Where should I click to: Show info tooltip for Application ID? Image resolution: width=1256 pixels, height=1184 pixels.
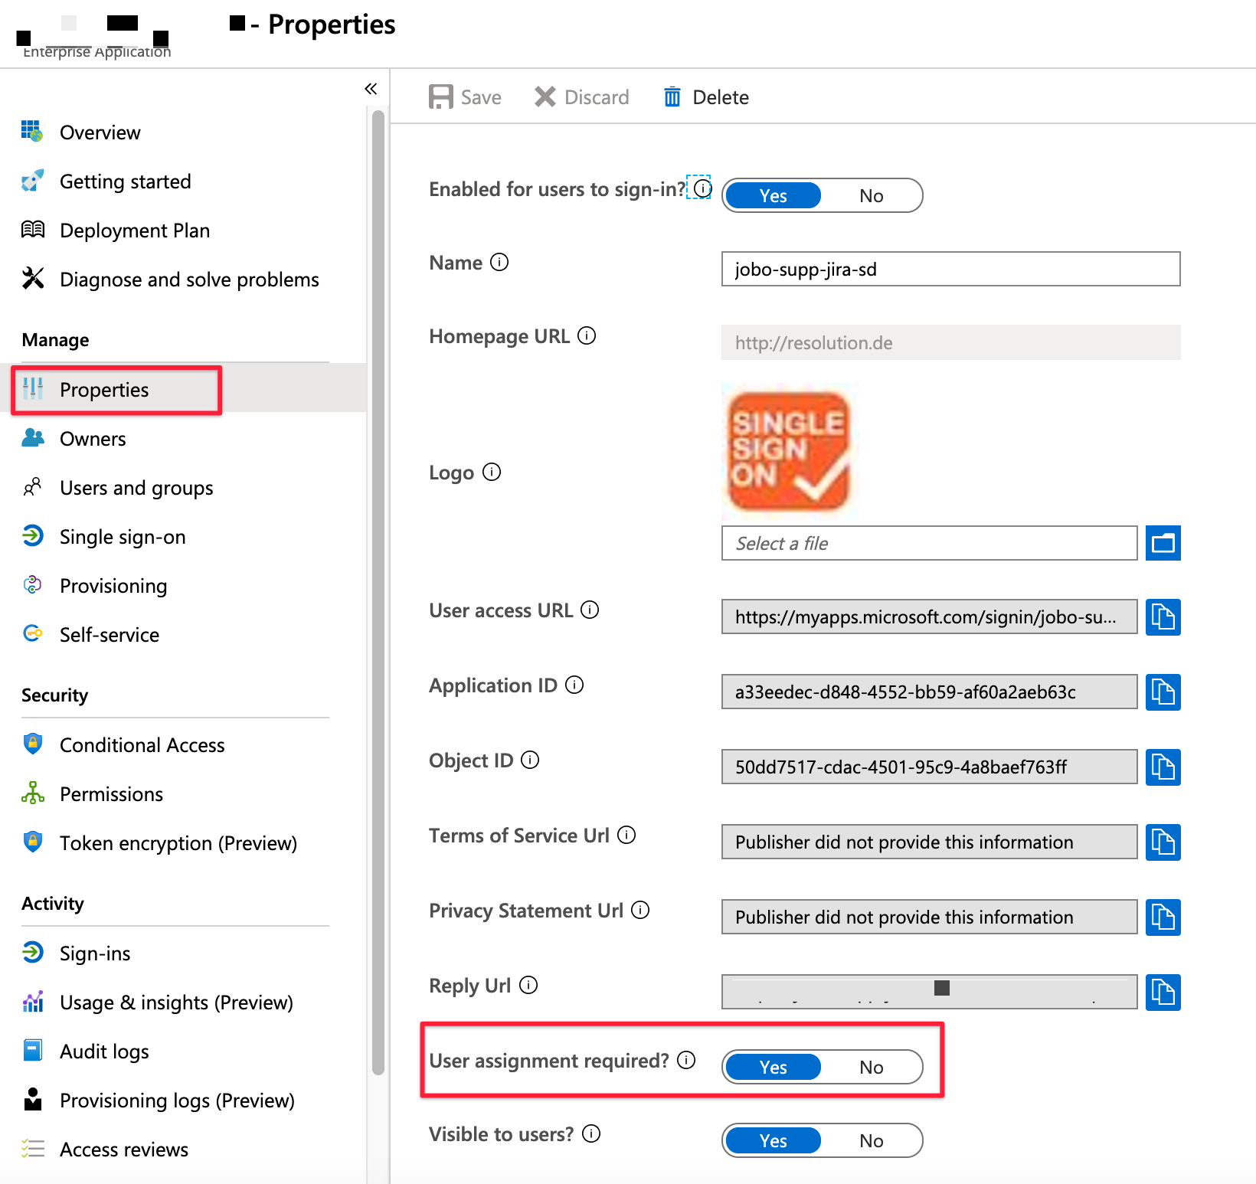pyautogui.click(x=574, y=685)
